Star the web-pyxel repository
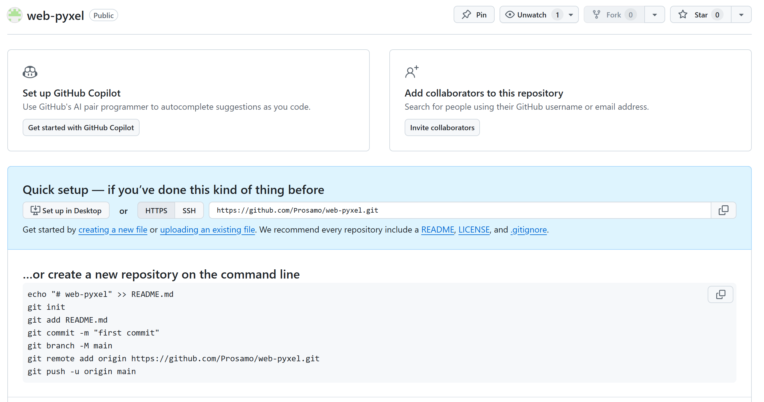The image size is (764, 402). 700,15
